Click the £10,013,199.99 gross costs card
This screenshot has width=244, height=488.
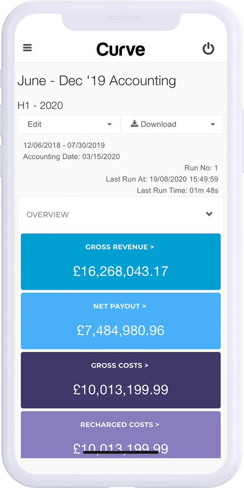(121, 380)
